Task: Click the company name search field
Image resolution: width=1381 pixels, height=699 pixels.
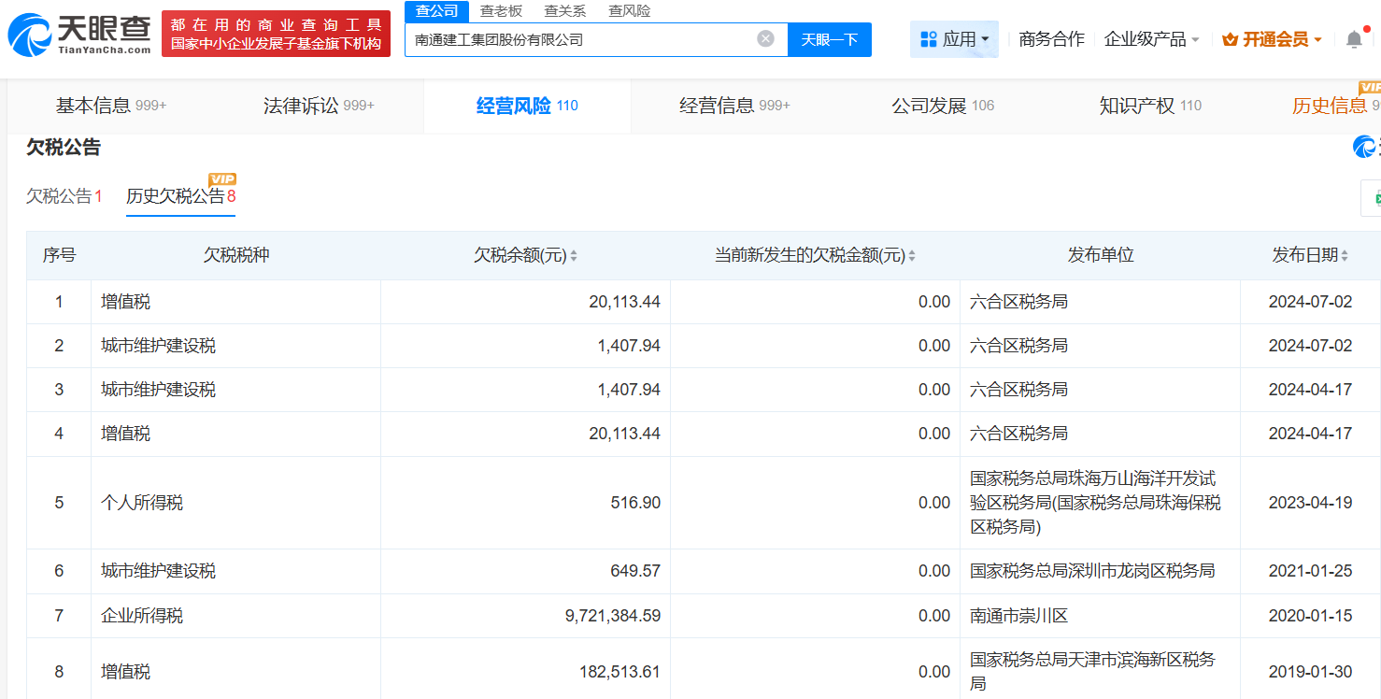Action: [x=579, y=39]
